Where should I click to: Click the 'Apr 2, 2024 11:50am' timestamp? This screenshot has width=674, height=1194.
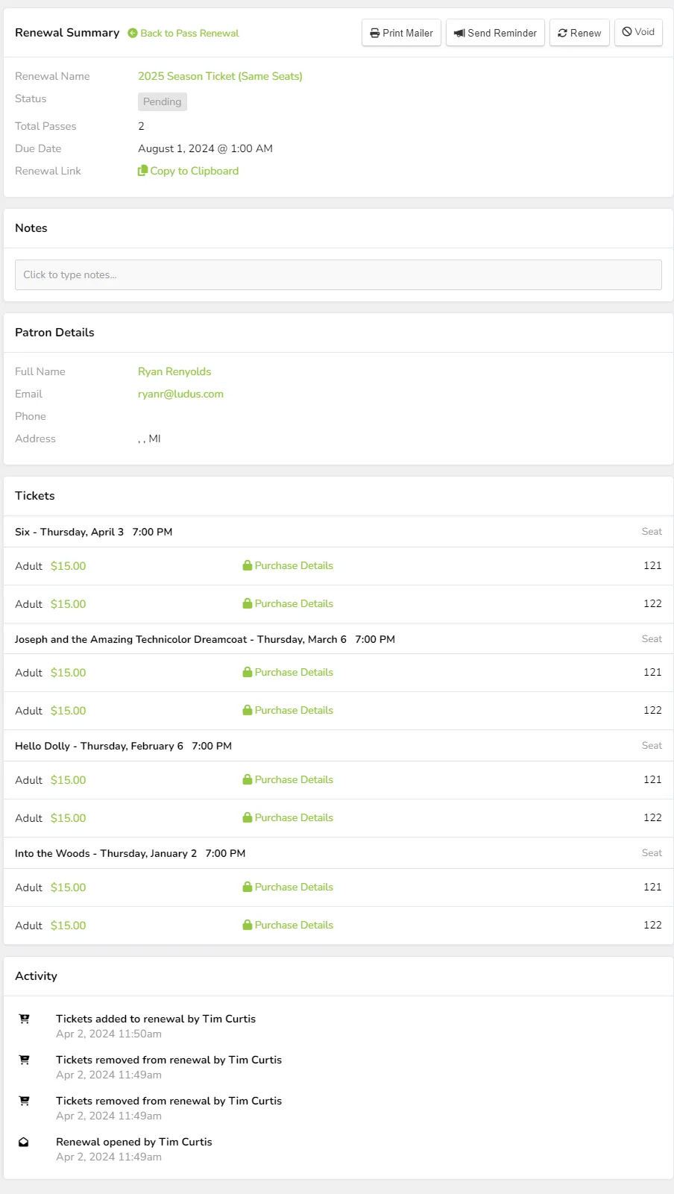tap(109, 1034)
